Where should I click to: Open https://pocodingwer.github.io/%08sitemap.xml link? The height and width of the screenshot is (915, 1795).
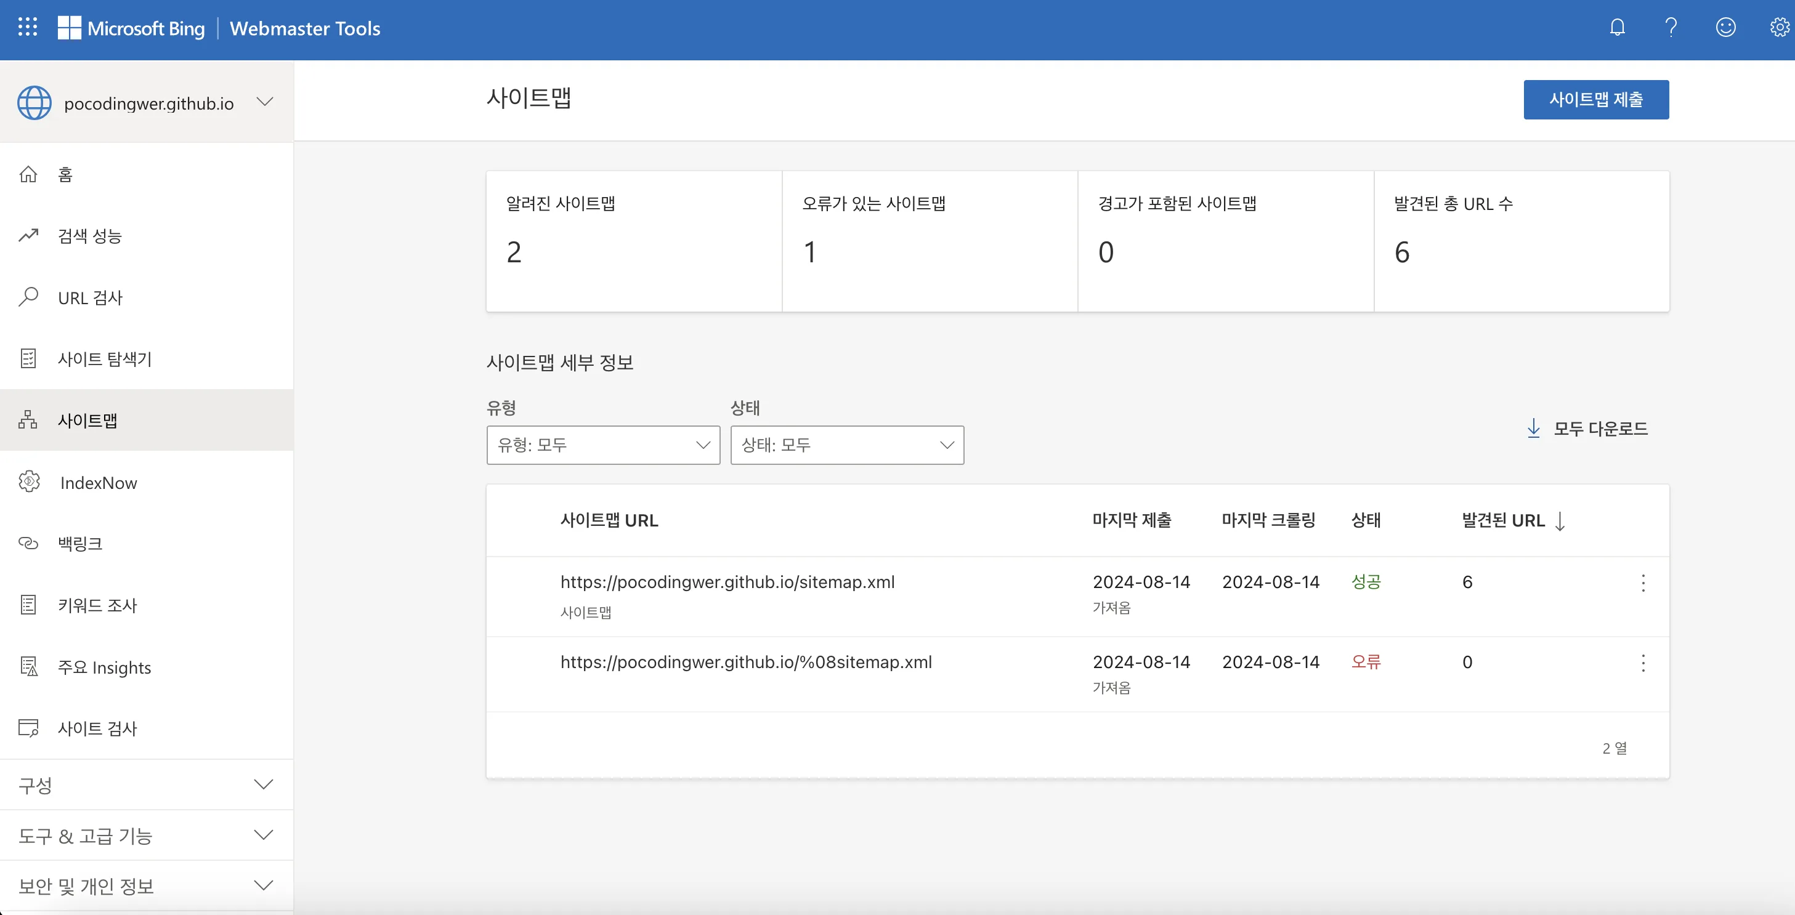click(745, 662)
